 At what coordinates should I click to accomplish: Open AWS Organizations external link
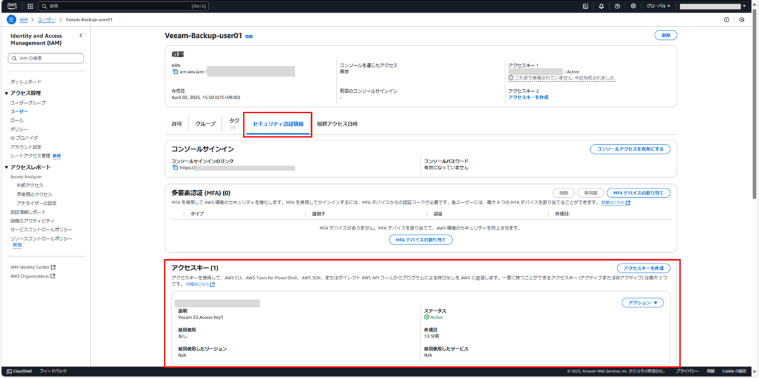tap(33, 276)
